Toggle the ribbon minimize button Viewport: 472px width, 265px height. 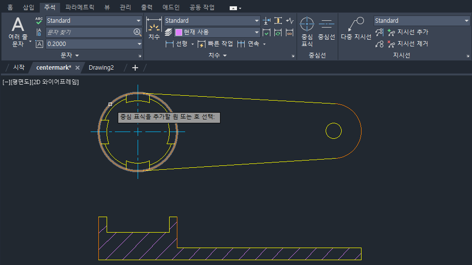233,8
